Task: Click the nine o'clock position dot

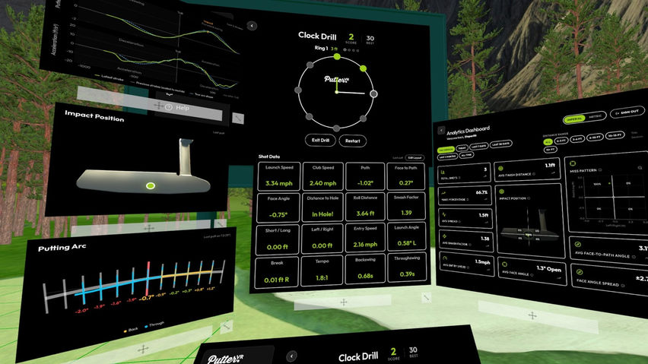Action: [298, 90]
